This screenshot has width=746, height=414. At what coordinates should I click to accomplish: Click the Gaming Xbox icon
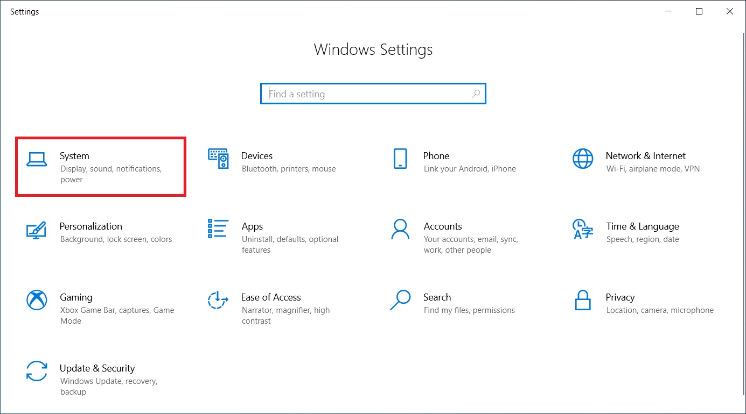(37, 300)
